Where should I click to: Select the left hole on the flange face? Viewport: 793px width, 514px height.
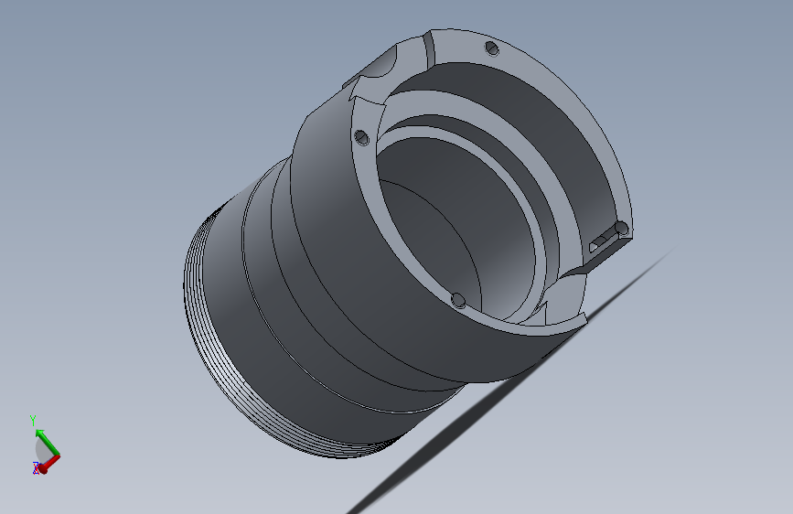point(361,137)
